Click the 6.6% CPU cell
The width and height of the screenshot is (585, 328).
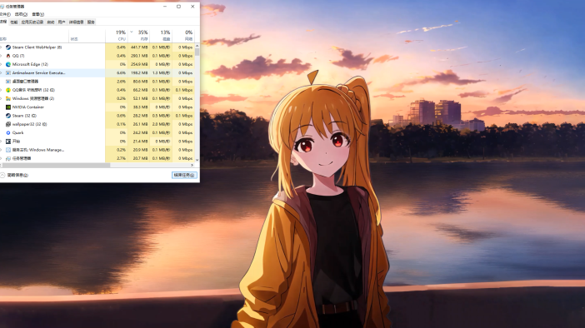[x=117, y=73]
